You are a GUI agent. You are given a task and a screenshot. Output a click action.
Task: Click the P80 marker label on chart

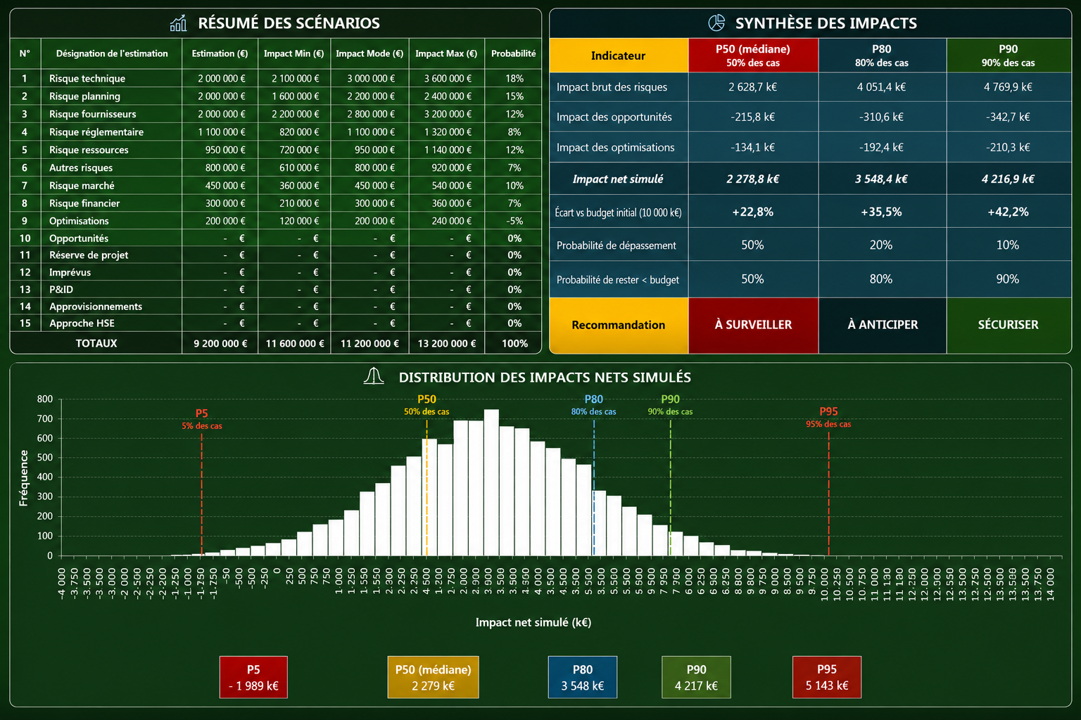point(593,404)
